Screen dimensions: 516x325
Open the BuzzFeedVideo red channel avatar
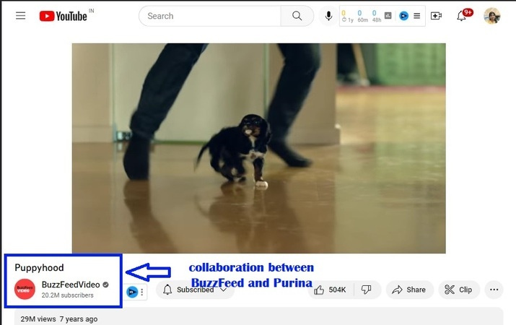[25, 289]
